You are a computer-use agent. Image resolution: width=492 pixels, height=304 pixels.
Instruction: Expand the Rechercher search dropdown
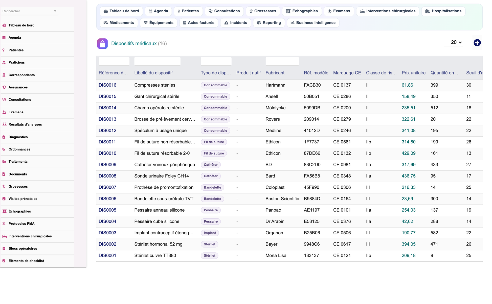click(55, 11)
